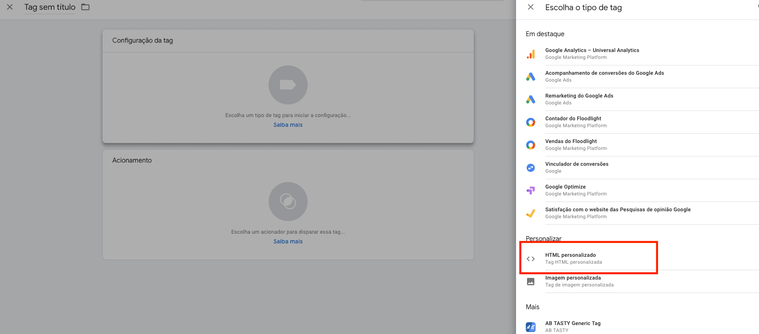Click the AB TASTY Generic Tag icon

531,327
